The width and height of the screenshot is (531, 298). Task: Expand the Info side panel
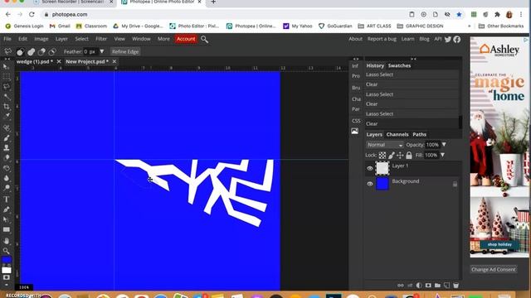pos(355,66)
